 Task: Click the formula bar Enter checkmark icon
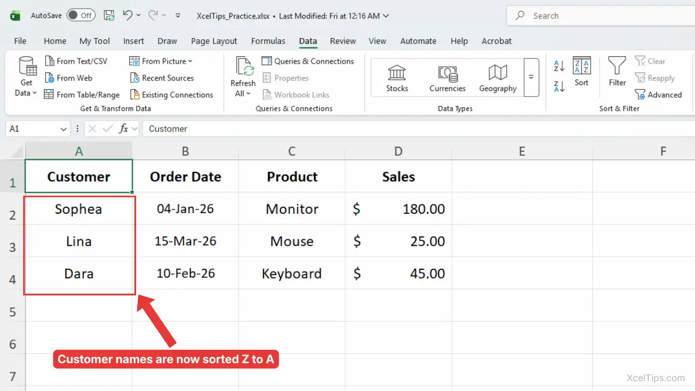click(108, 129)
